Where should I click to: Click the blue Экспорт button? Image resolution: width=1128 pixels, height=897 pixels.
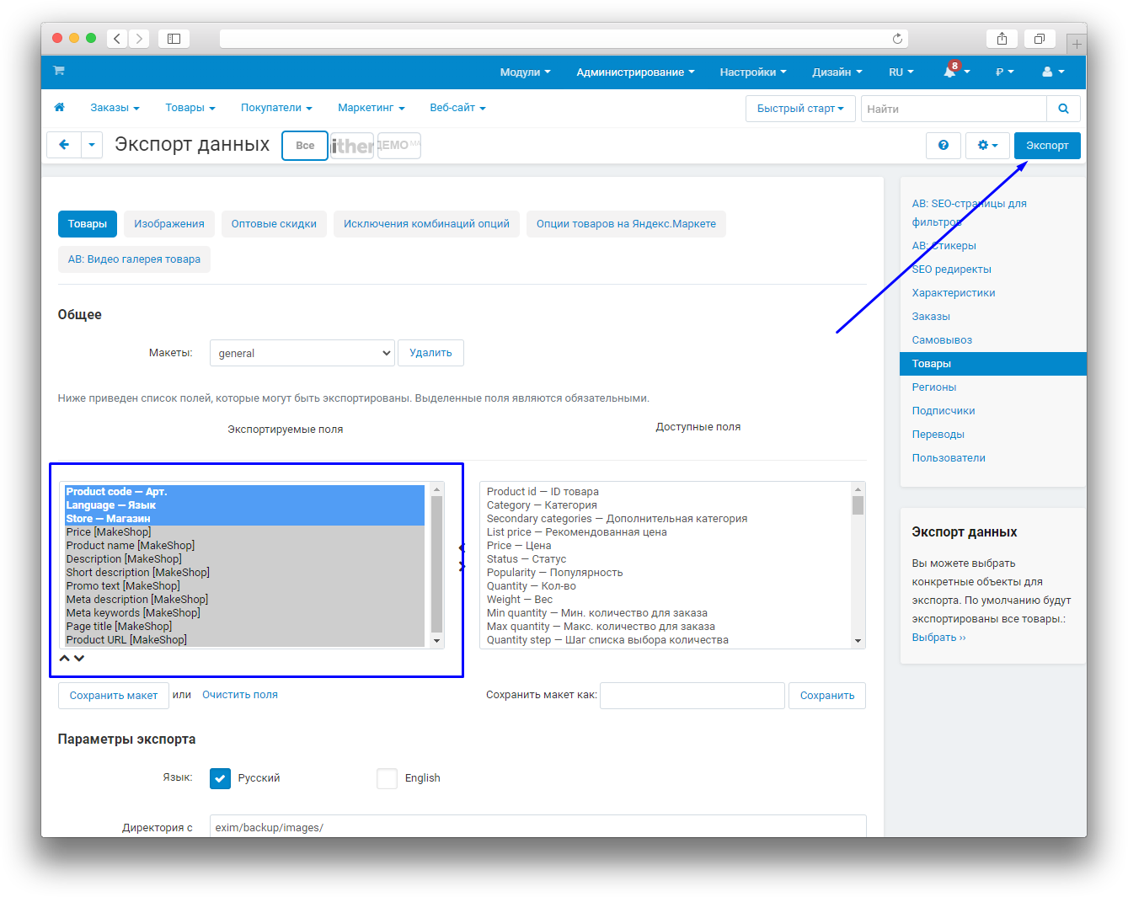pyautogui.click(x=1046, y=145)
